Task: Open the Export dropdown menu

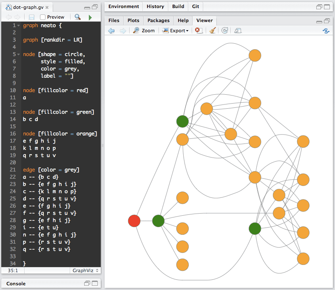Action: point(176,31)
